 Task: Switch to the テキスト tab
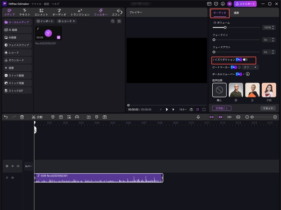(x=25, y=12)
